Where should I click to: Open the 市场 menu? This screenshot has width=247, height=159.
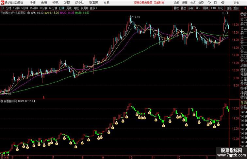click(44, 3)
